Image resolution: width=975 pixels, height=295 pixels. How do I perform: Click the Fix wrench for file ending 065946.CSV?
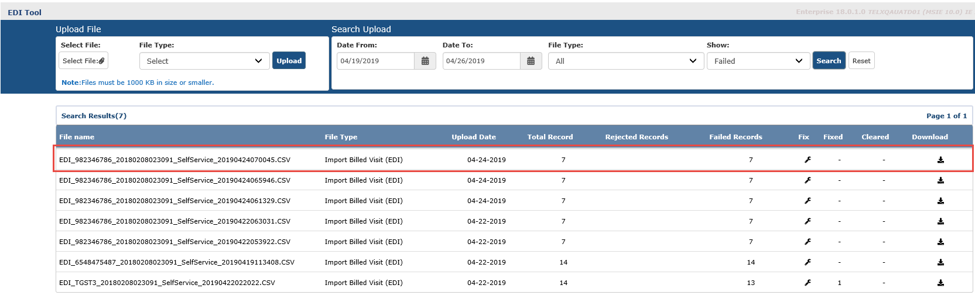point(808,180)
